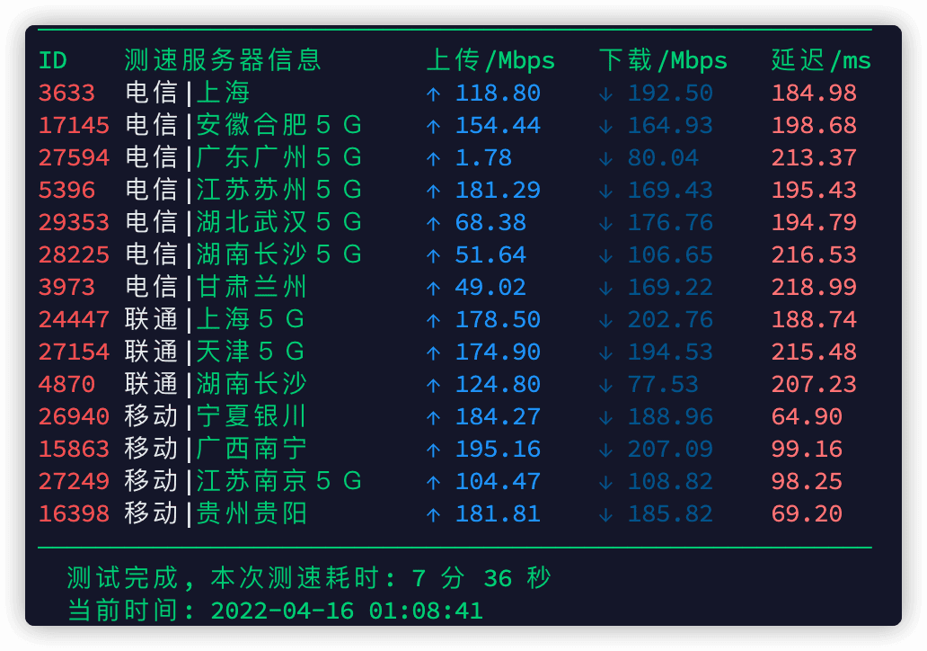Click the timestamp 2022-04-16 01:08:41

tap(347, 611)
